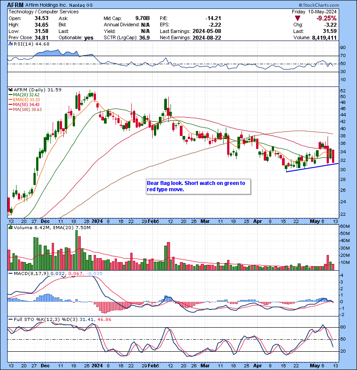The image size is (357, 370).
Task: Click the High price 34.65
Action: tap(42, 25)
